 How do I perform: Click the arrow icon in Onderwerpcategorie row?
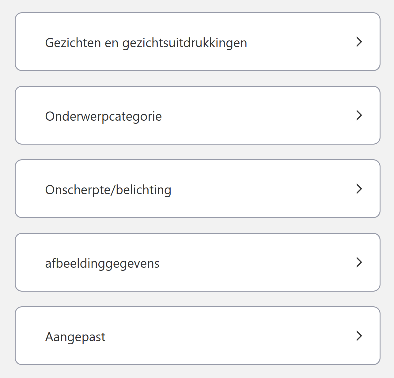[359, 115]
